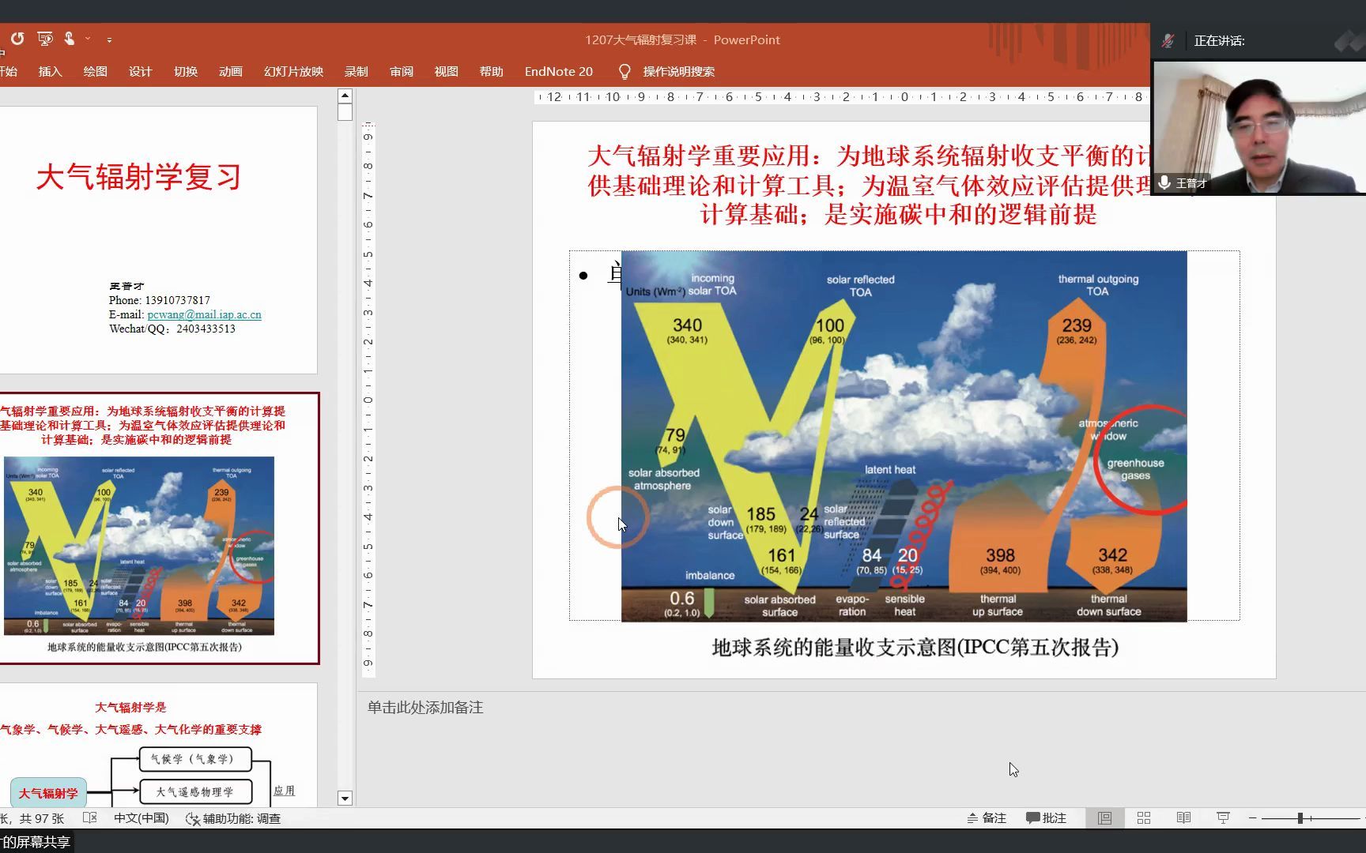Switch to Slide Sorter view icon

1144,818
